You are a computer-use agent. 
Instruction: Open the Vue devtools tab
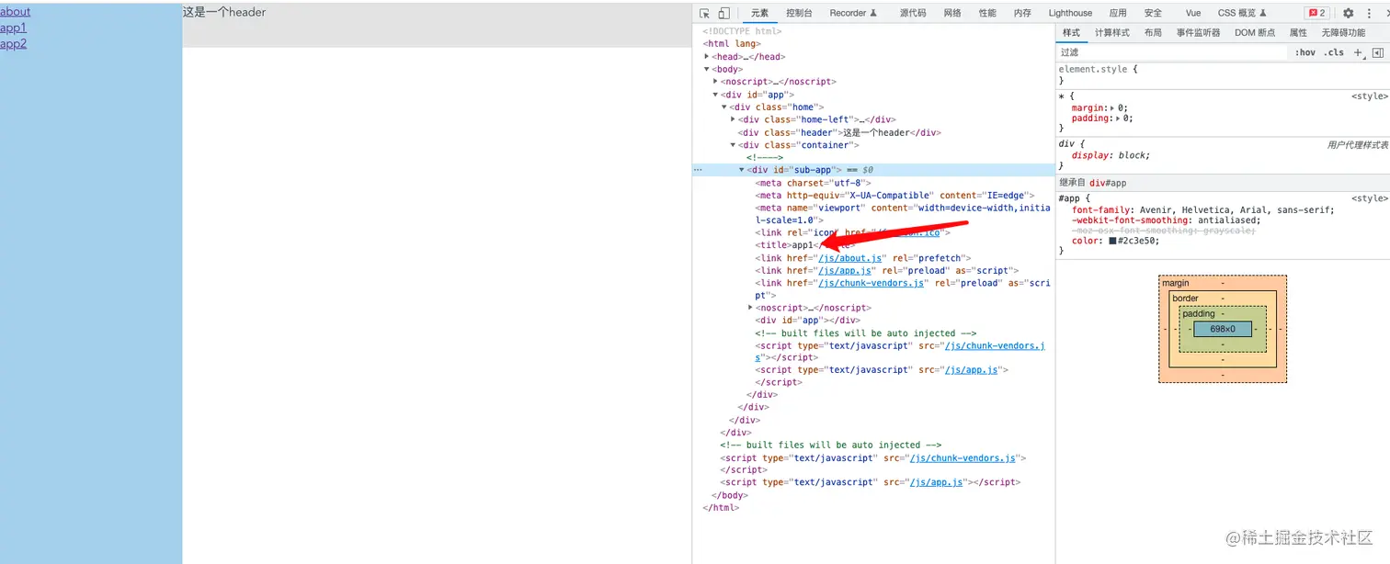coord(1192,13)
